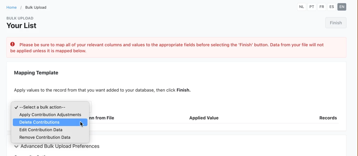Click the Mapping Template heading

pos(36,73)
